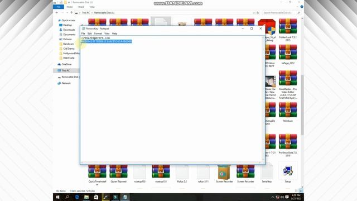This screenshot has height=201, width=357.
Task: Select OneDrive in the navigation pane
Action: tap(66, 64)
